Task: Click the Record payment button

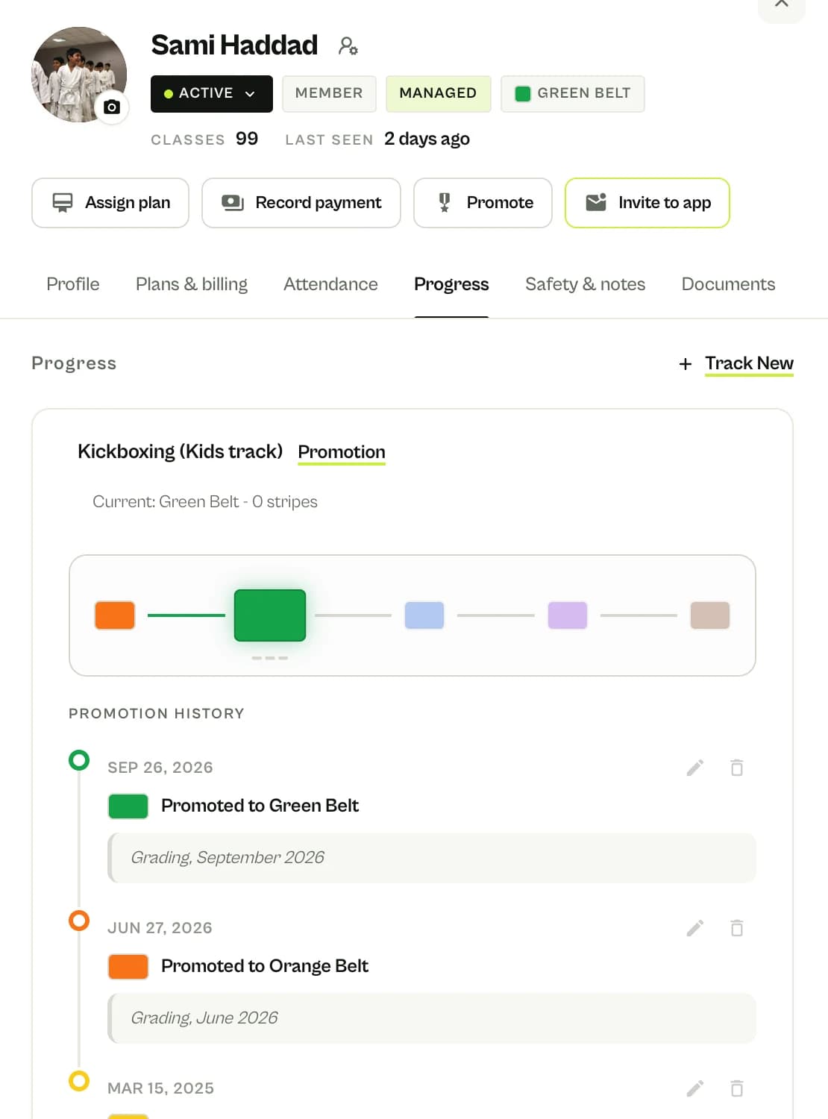Action: 301,203
